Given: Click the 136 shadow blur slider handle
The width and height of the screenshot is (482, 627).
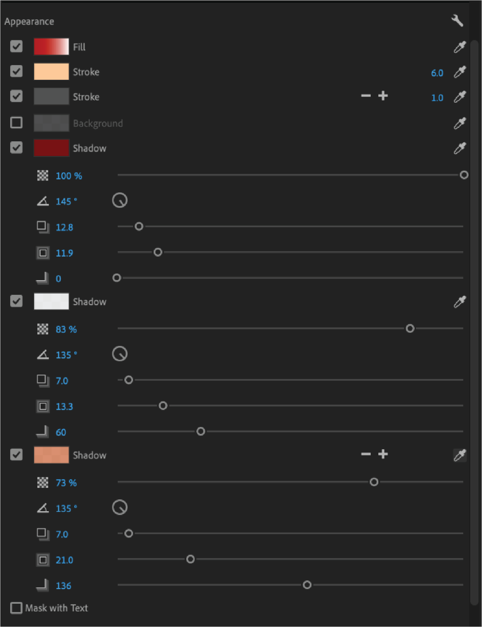Looking at the screenshot, I should tap(307, 585).
